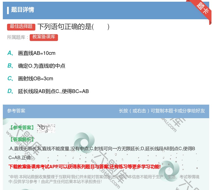Click the question text 下列语句正确的是
Viewport: 212px width, 190px height.
(x=73, y=27)
